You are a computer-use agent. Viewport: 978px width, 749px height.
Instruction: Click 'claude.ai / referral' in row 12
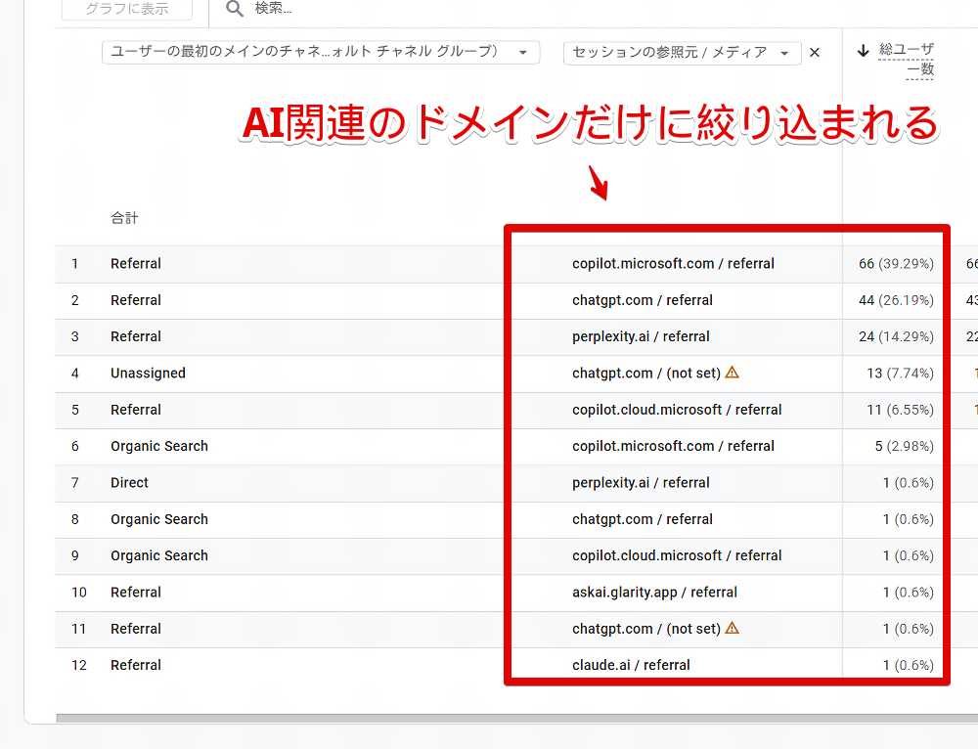click(x=631, y=666)
